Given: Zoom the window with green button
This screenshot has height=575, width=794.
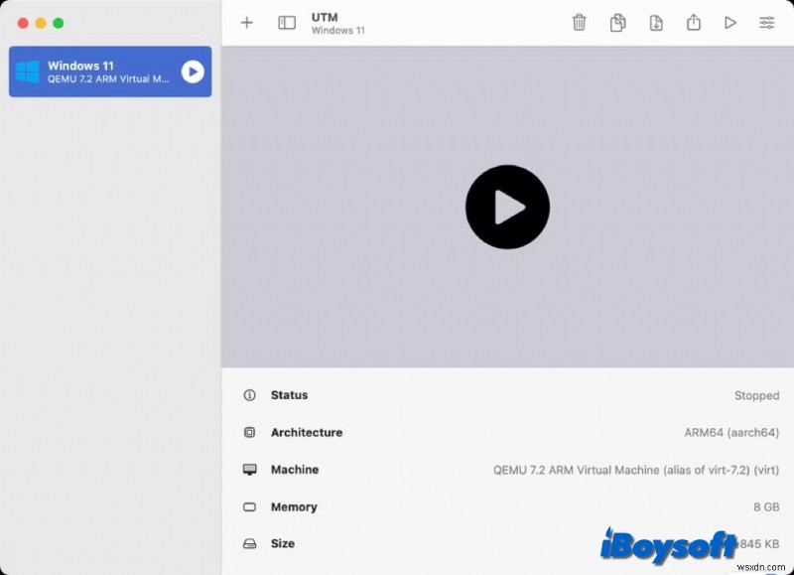Looking at the screenshot, I should click(59, 23).
